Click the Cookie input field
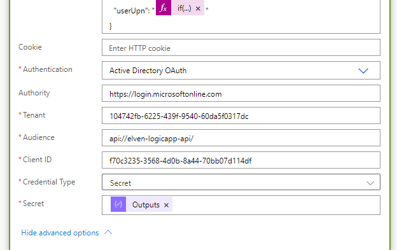The width and height of the screenshot is (397, 250). (x=240, y=48)
